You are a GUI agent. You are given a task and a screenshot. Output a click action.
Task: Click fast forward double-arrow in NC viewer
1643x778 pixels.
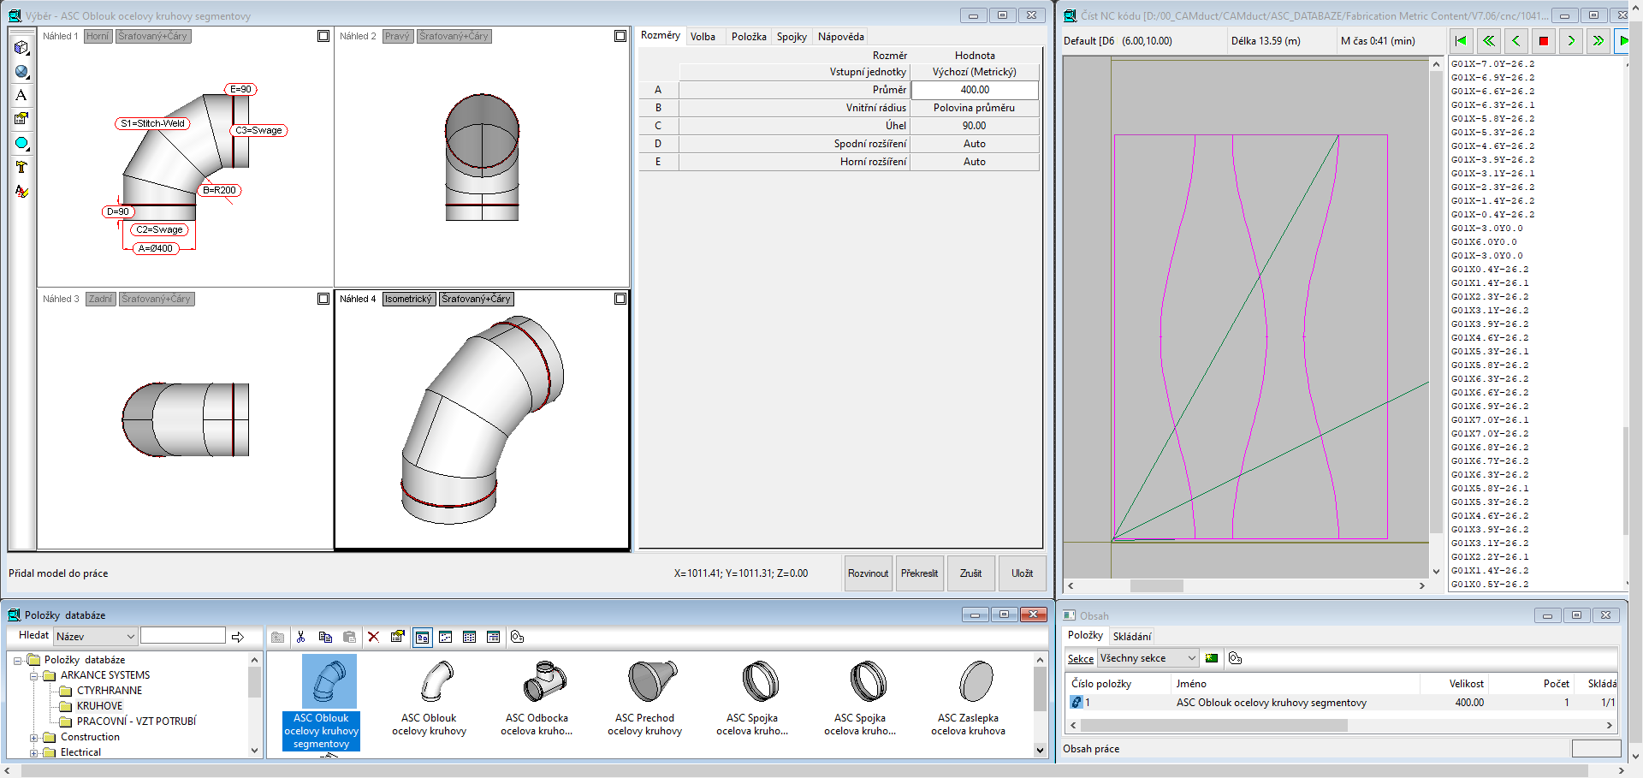click(x=1598, y=40)
